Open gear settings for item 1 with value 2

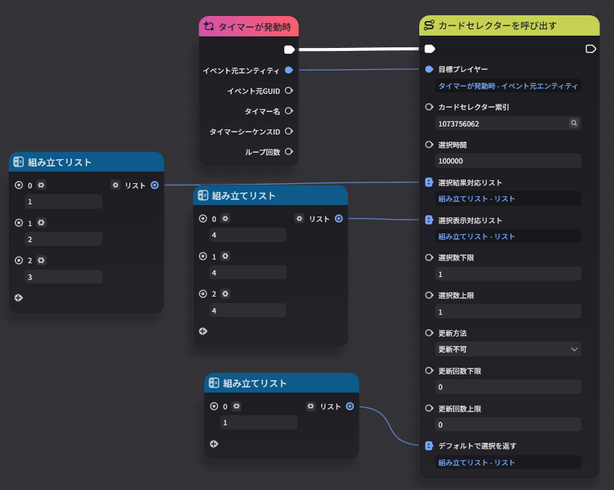(x=41, y=223)
